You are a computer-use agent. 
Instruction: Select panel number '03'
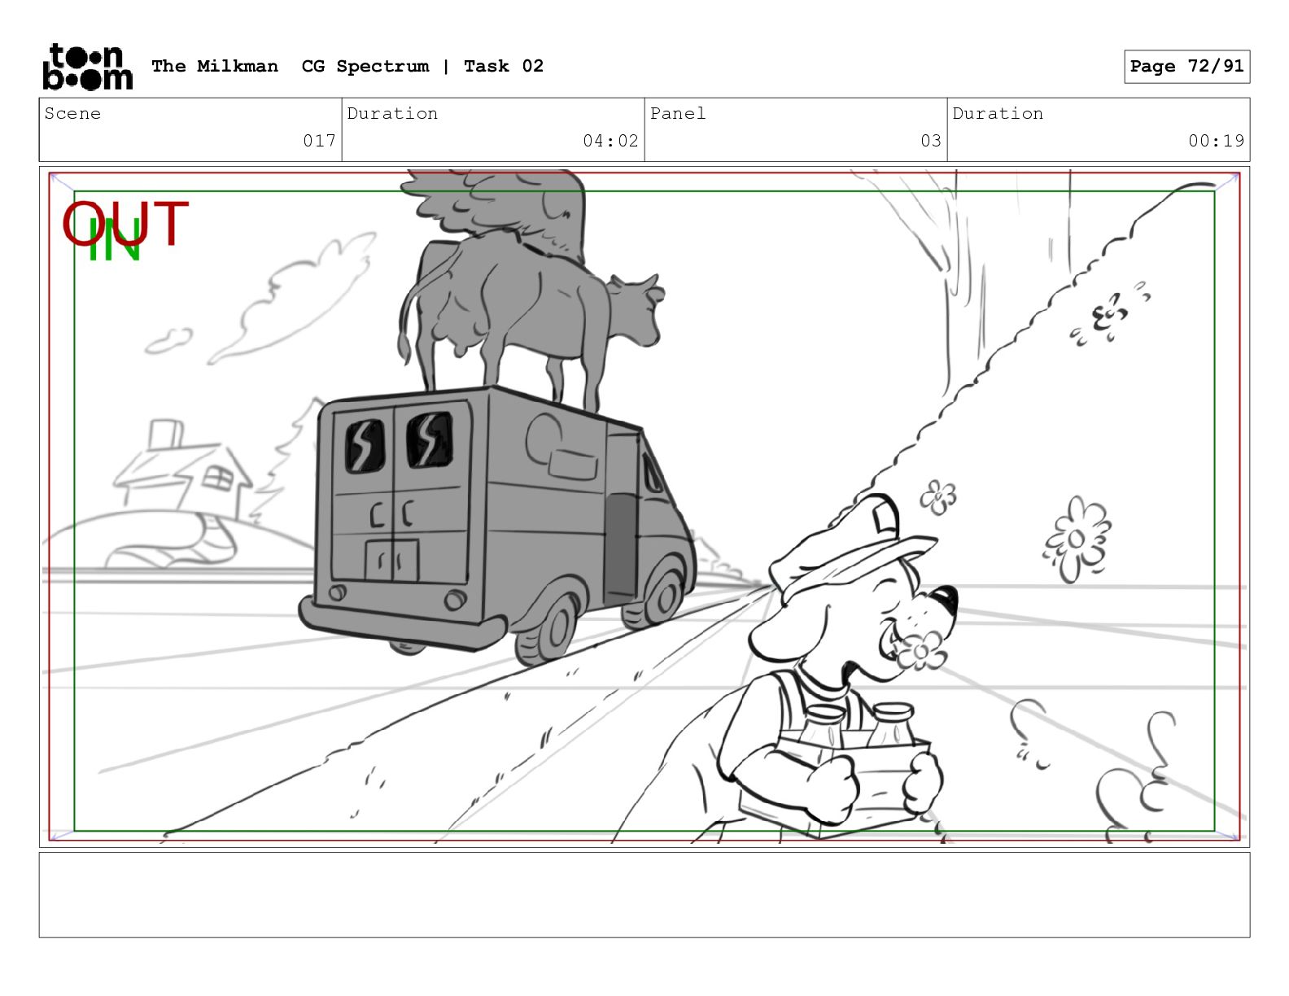pos(931,141)
